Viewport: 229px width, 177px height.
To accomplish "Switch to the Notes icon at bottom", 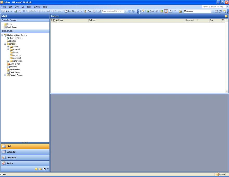I will (x=36, y=169).
